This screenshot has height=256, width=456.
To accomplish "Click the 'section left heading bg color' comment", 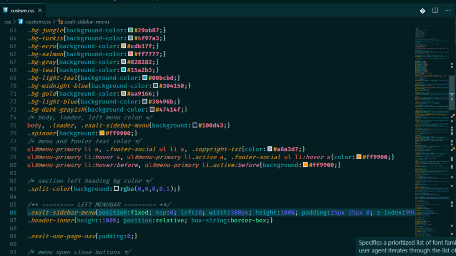I will pyautogui.click(x=90, y=181).
